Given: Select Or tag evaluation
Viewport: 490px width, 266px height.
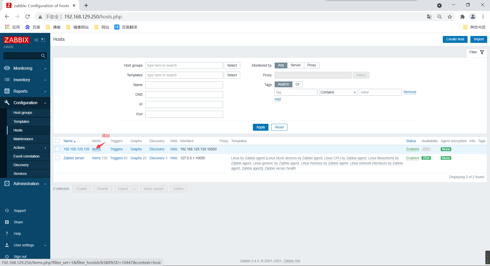Looking at the screenshot, I should [297, 84].
